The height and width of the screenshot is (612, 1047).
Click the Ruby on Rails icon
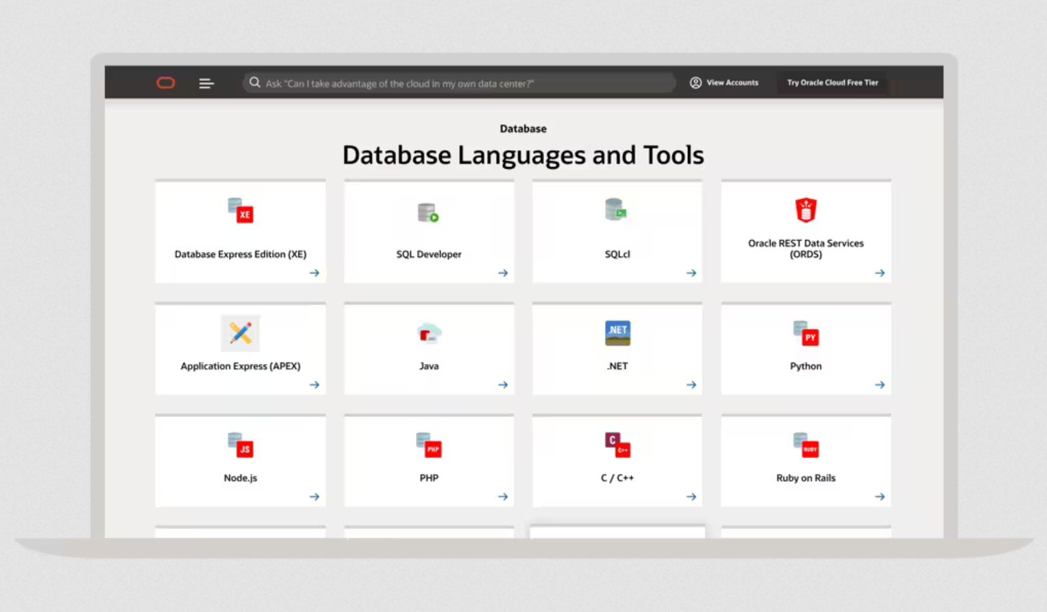(806, 445)
